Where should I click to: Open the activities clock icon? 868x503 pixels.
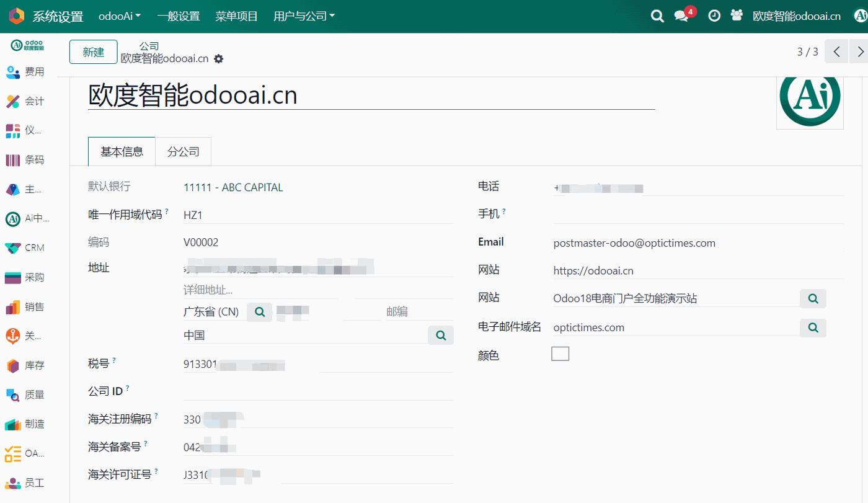[x=714, y=16]
